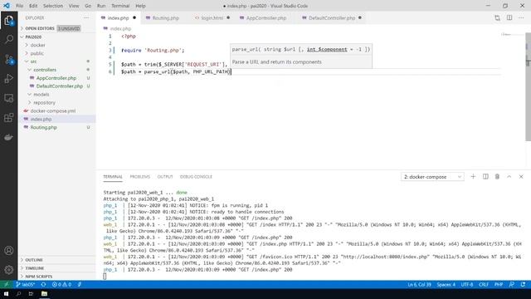This screenshot has width=531, height=299.
Task: Split the terminal panel
Action: (485, 177)
